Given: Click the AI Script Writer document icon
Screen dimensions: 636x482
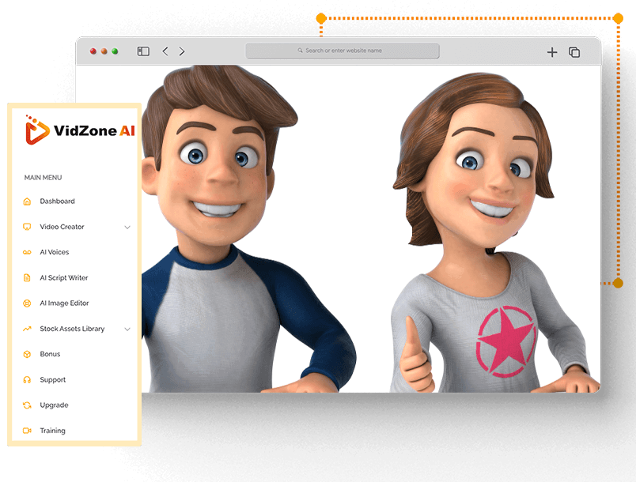Looking at the screenshot, I should tap(27, 278).
